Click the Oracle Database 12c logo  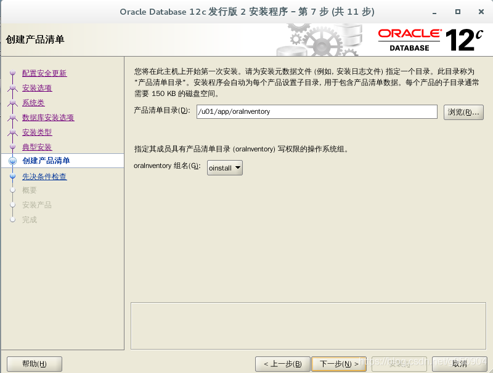[x=430, y=40]
